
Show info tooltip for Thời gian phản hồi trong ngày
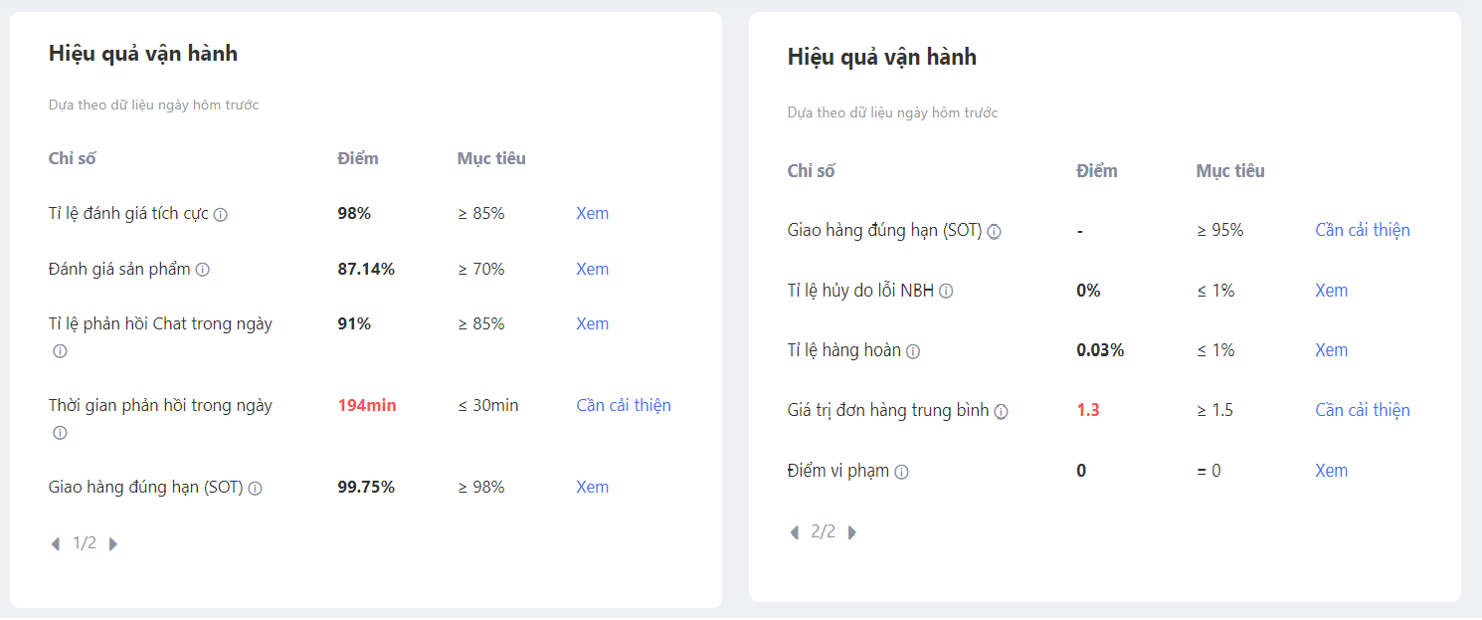point(60,433)
